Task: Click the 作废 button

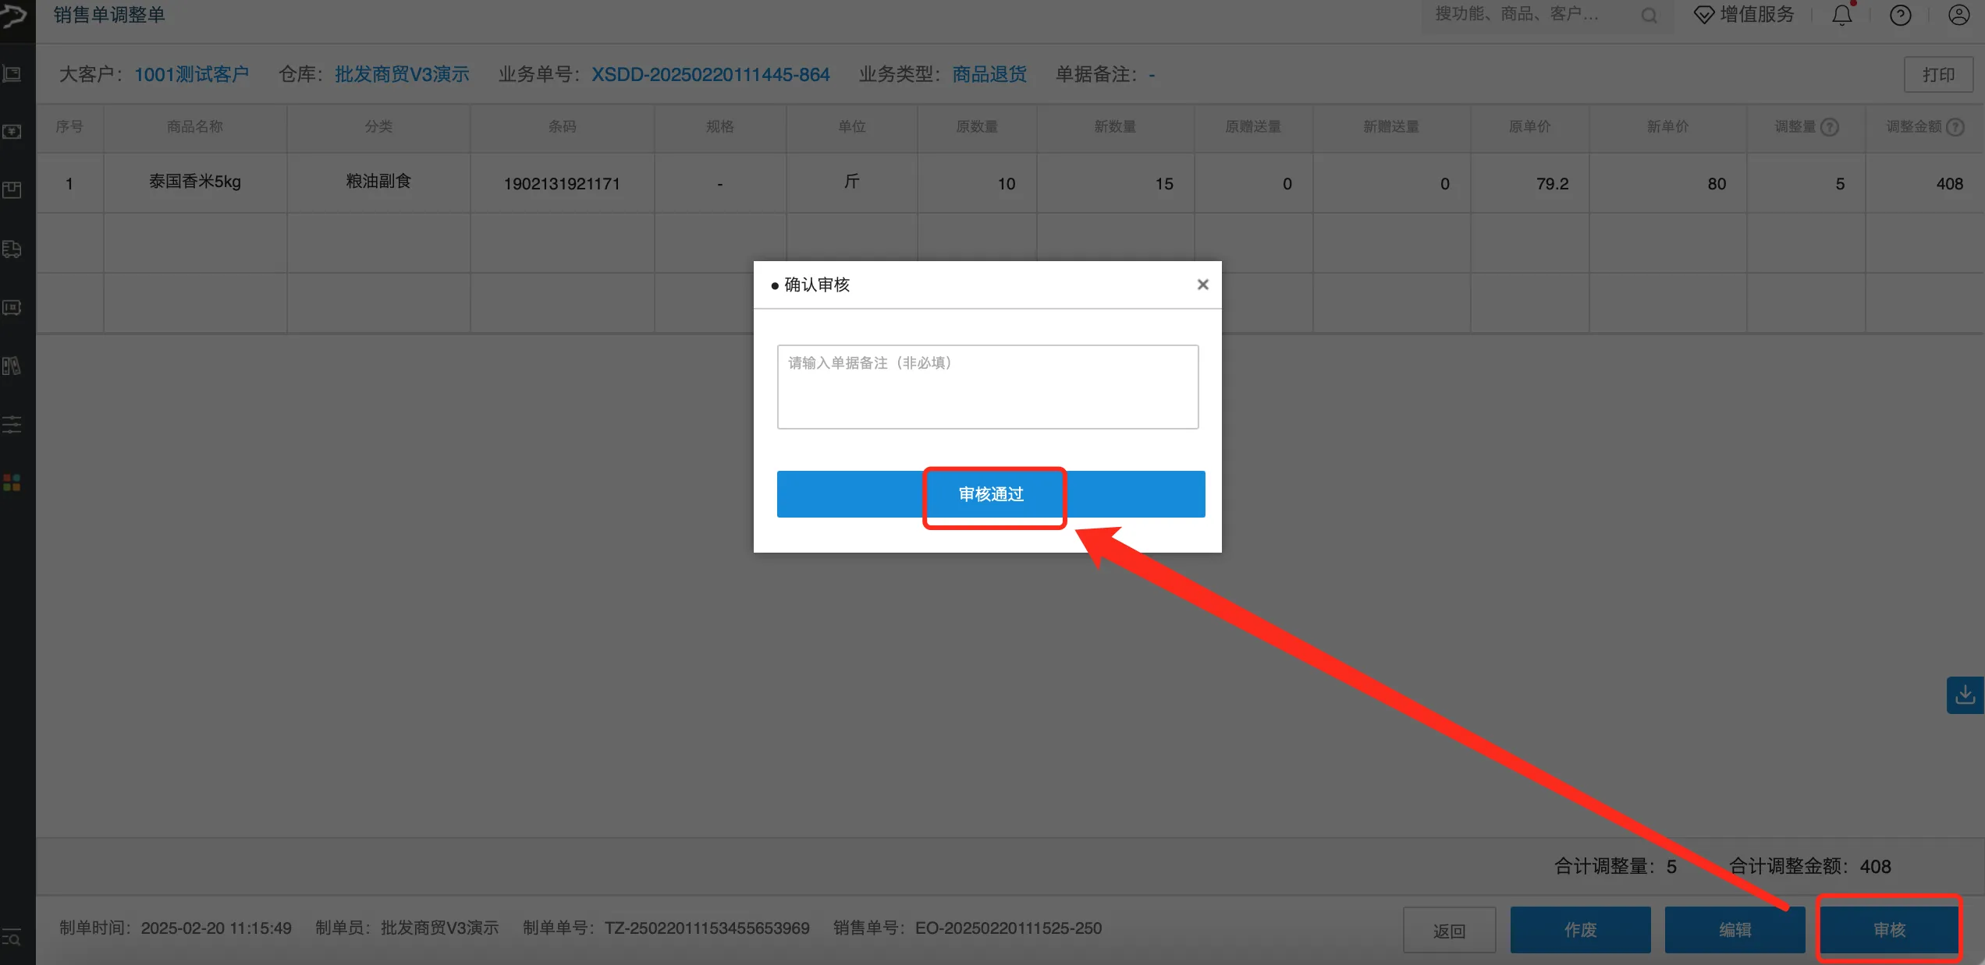Action: (1580, 930)
